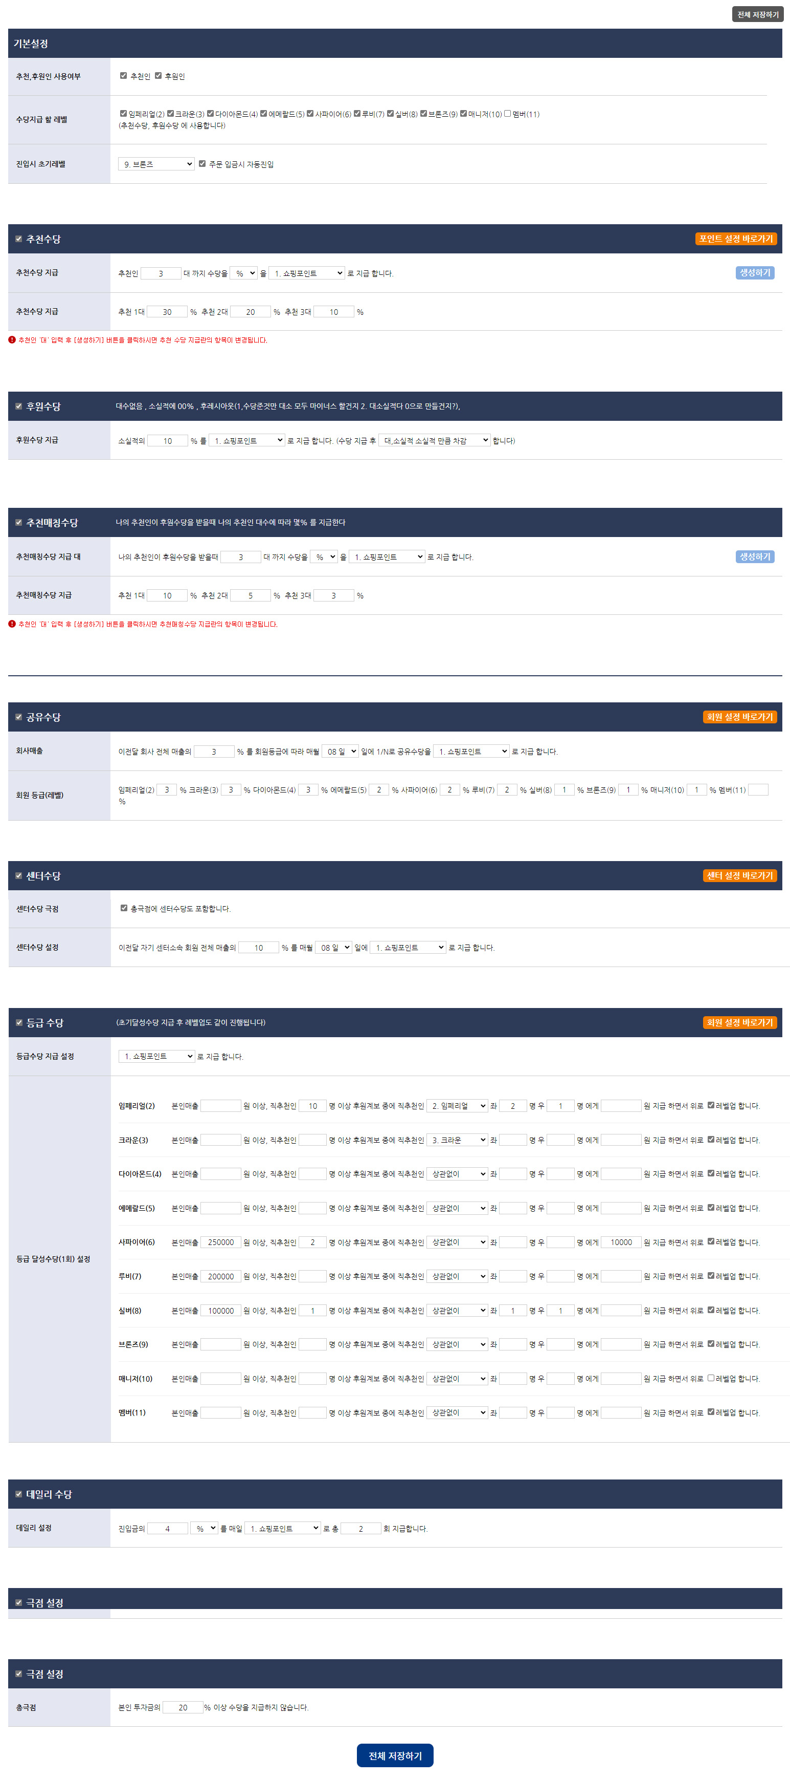Disable the 공유수당 section header checkbox
The image size is (790, 1780).
18,717
